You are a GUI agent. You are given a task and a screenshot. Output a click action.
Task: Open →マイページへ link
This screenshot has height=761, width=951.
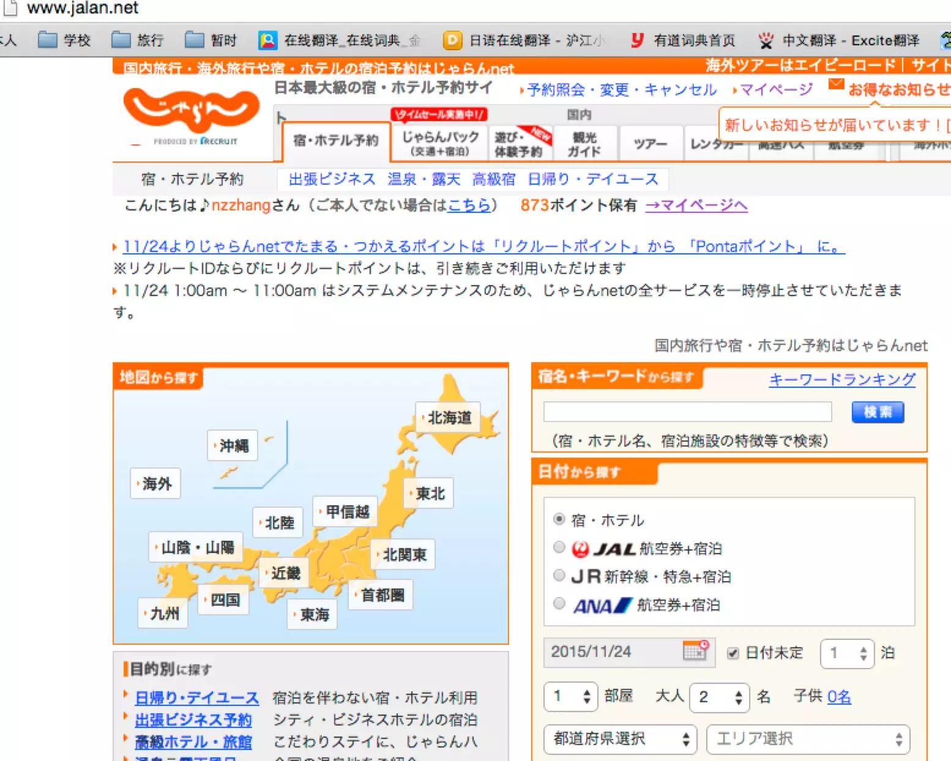pyautogui.click(x=696, y=205)
